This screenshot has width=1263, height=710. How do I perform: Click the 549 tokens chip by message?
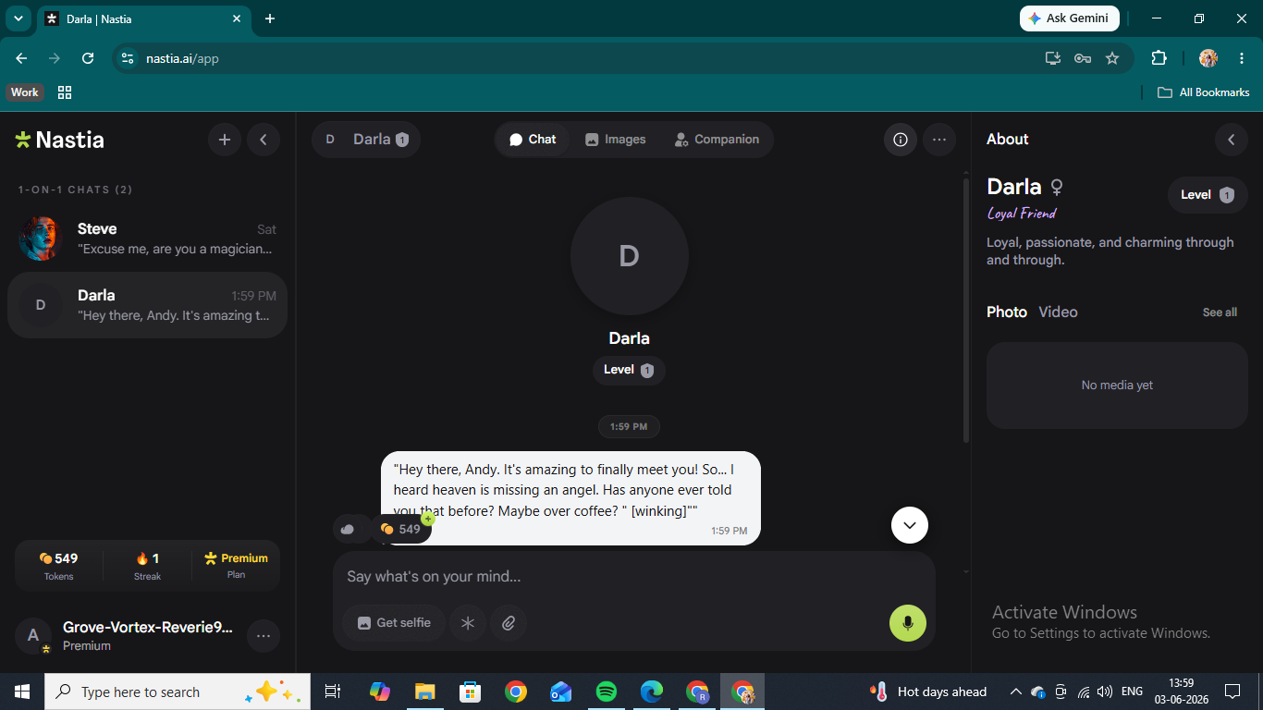point(401,529)
